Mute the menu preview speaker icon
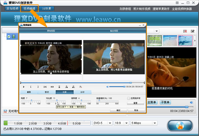The width and height of the screenshot is (199, 136). [191, 102]
